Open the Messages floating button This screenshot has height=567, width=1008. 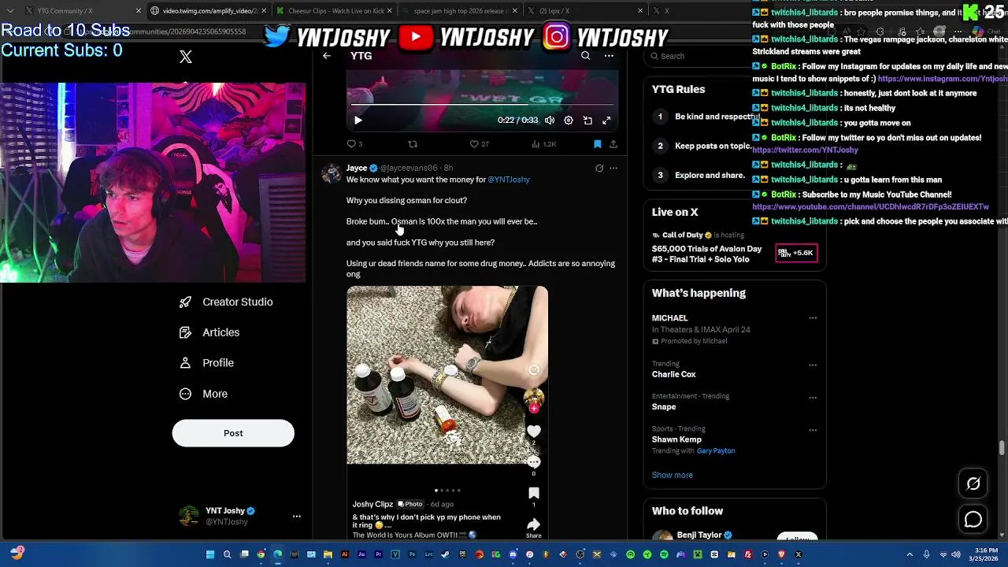click(973, 519)
